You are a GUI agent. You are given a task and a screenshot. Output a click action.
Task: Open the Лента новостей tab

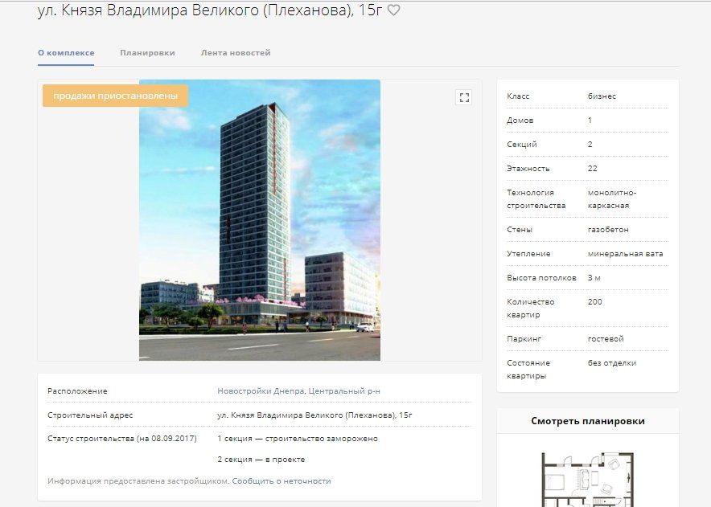236,53
